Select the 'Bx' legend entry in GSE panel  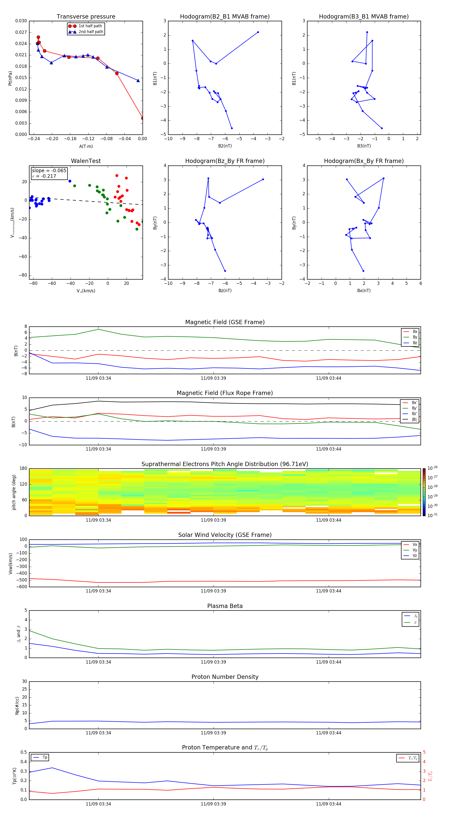point(410,332)
